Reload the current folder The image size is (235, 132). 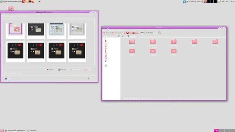[130, 33]
